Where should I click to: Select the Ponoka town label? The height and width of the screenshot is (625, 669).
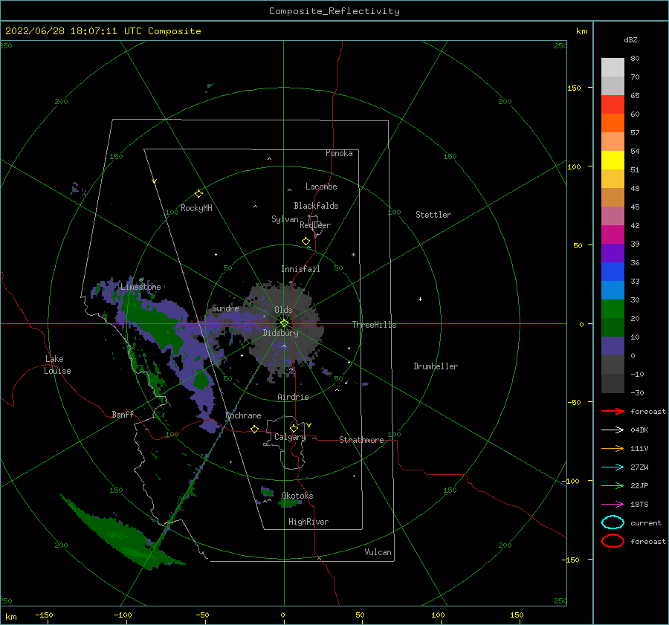(339, 153)
